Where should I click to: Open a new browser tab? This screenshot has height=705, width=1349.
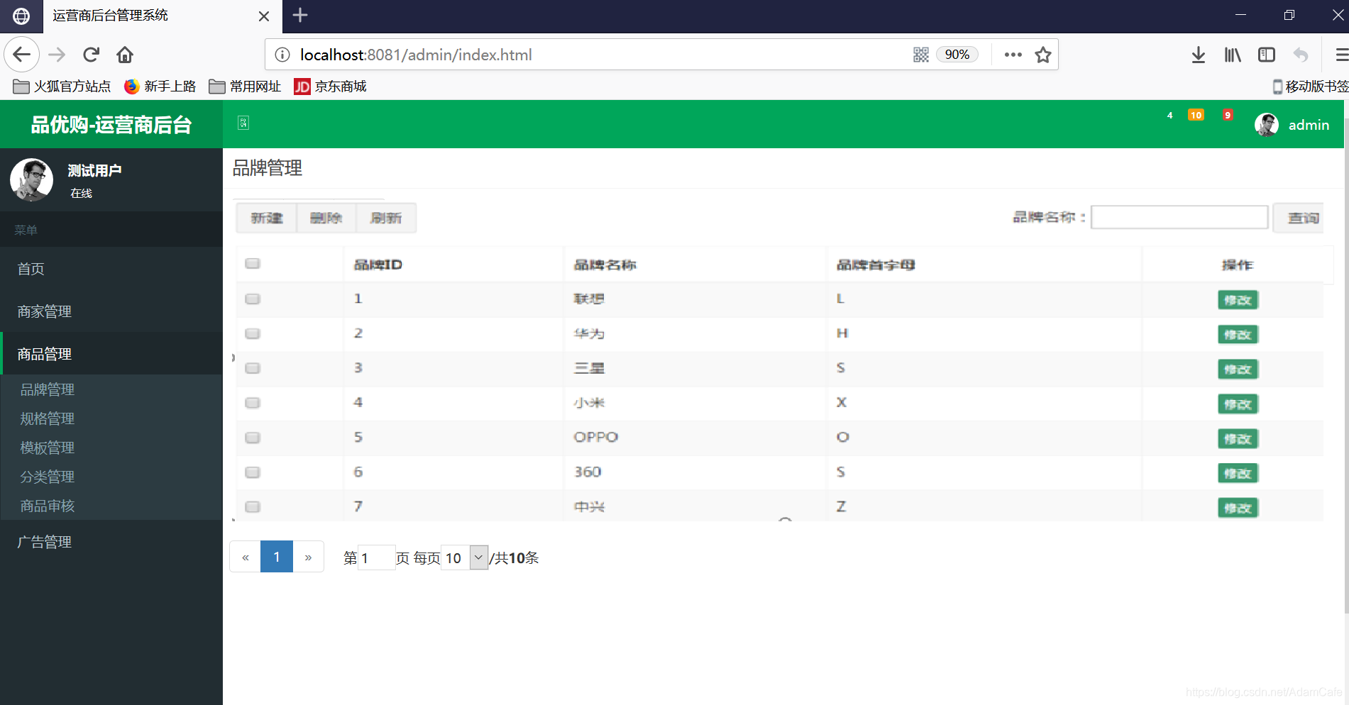300,15
